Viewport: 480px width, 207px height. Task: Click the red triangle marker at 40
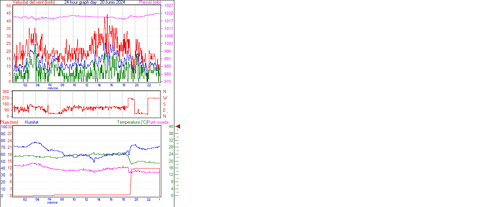point(178,127)
